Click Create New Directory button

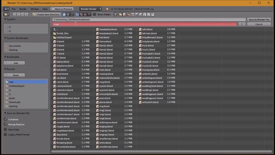coord(46,14)
